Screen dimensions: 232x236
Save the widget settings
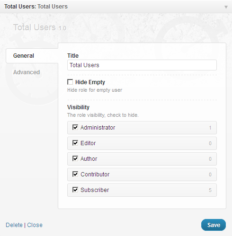pyautogui.click(x=214, y=225)
